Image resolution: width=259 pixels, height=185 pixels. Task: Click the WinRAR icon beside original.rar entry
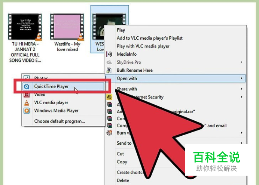(x=110, y=112)
